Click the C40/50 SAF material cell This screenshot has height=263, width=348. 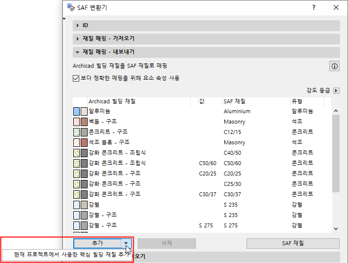coord(232,153)
